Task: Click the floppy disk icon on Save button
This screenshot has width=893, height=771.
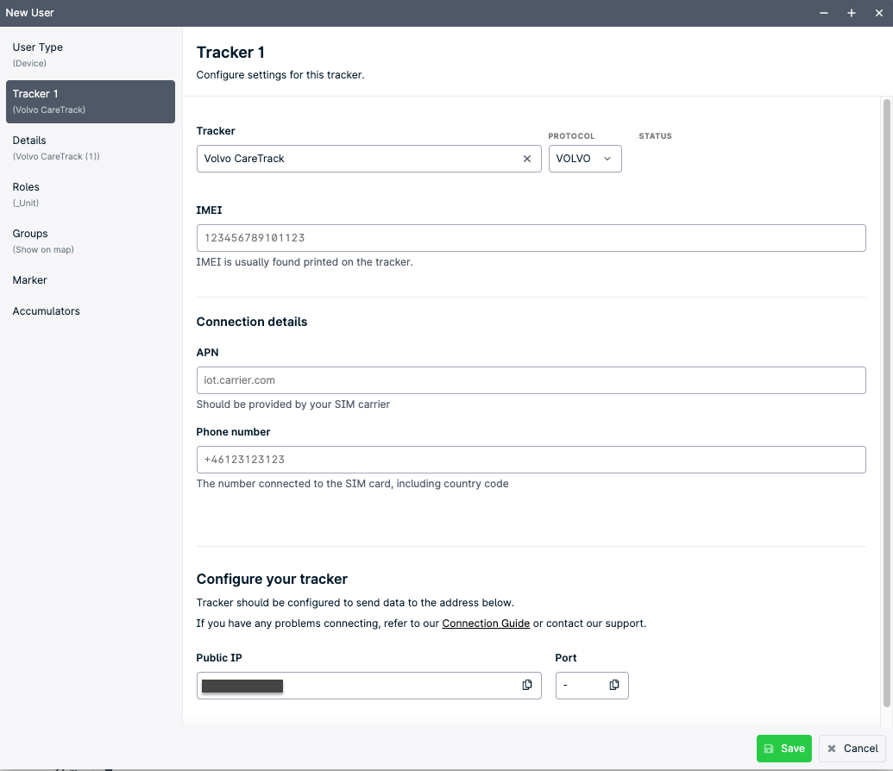Action: point(770,749)
